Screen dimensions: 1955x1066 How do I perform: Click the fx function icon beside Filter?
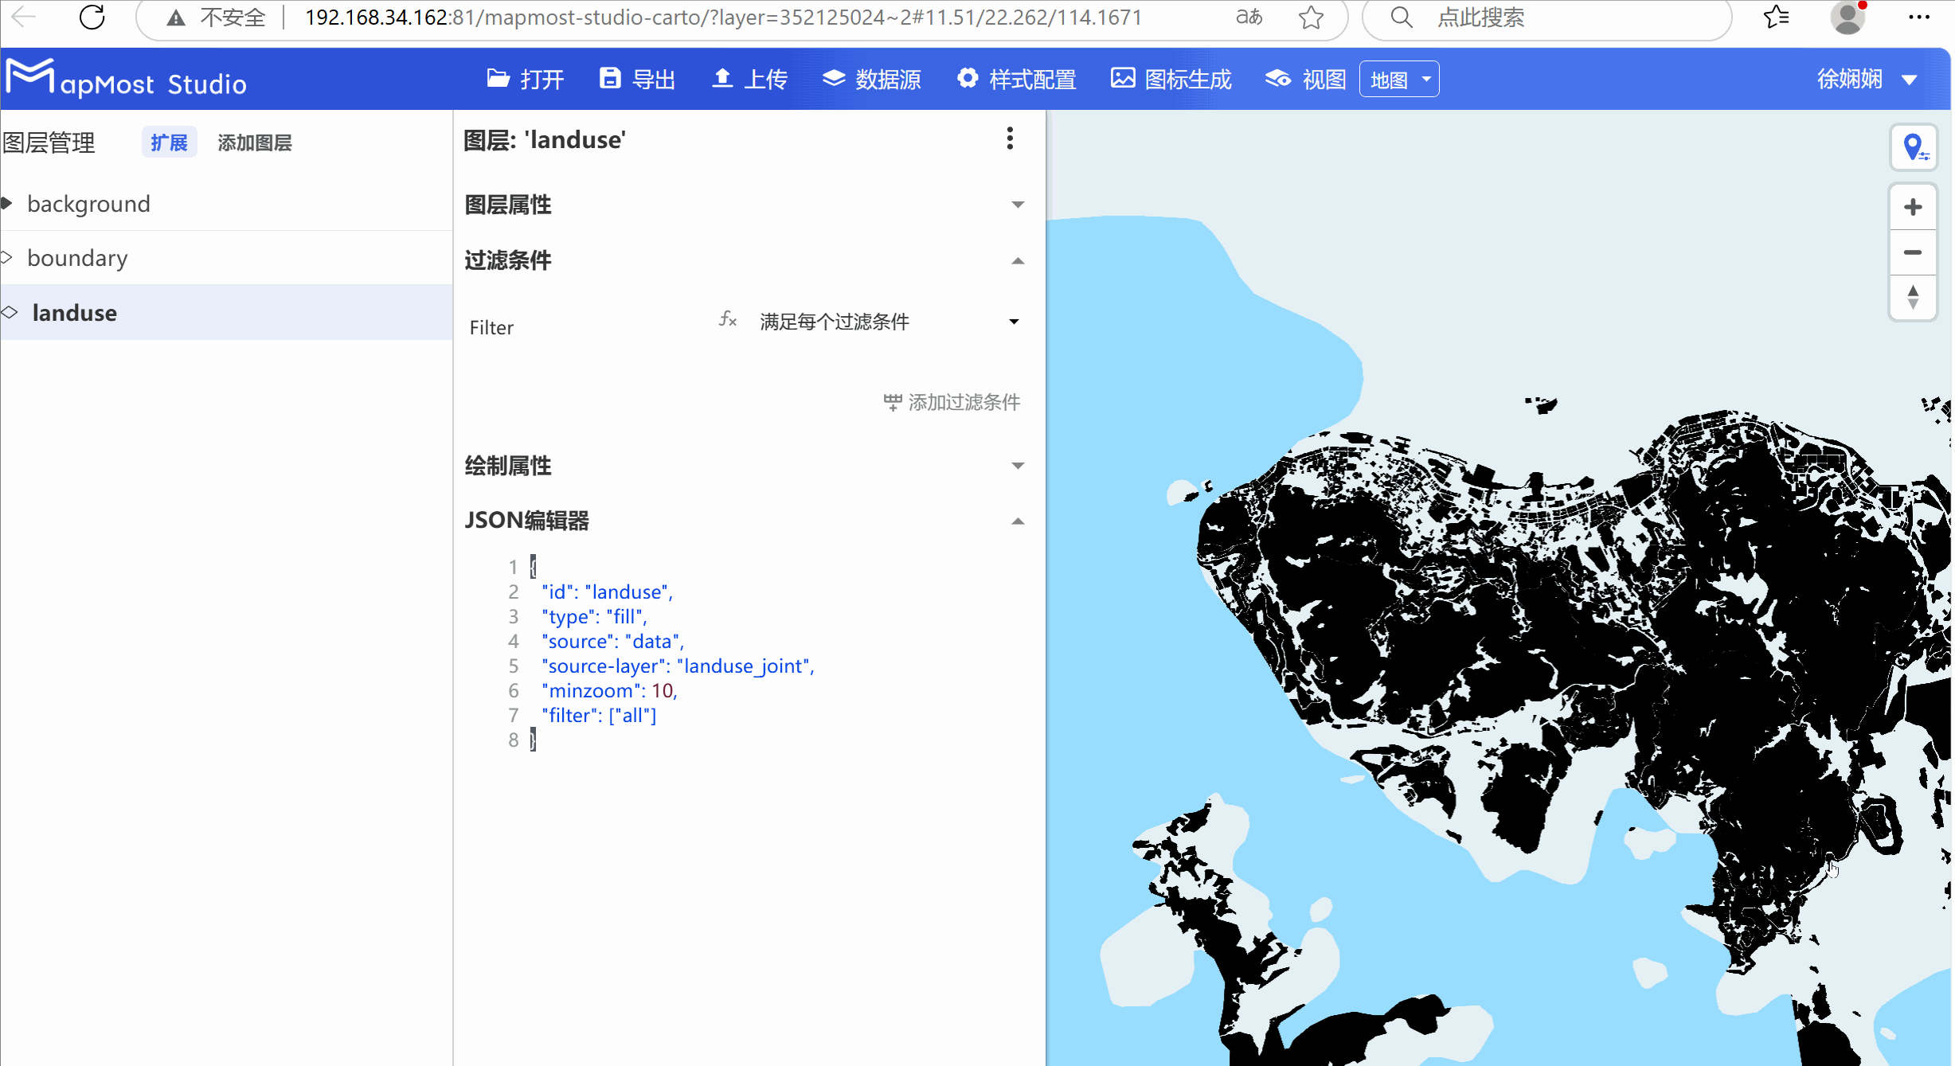[727, 320]
